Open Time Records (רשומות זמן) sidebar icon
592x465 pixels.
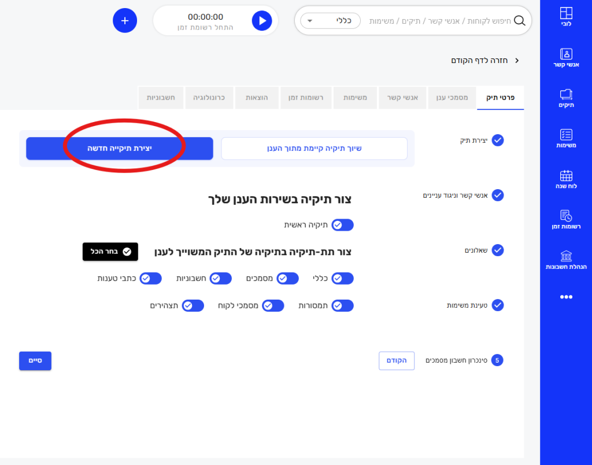pyautogui.click(x=566, y=220)
